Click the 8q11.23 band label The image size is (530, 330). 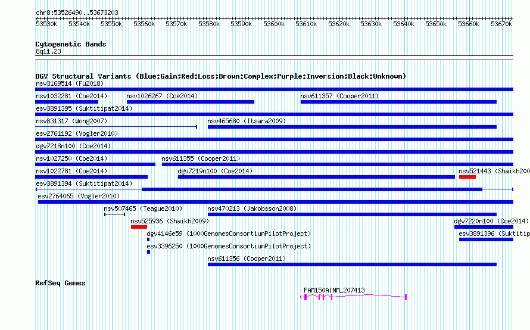tap(48, 51)
